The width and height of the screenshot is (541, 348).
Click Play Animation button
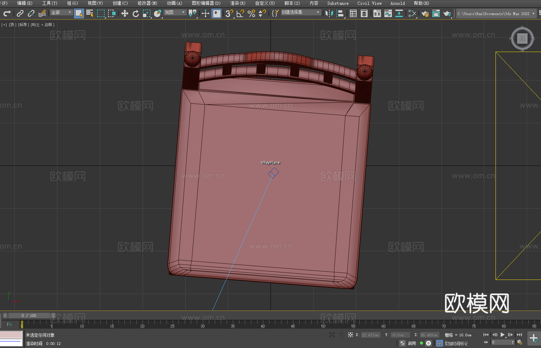(502, 335)
